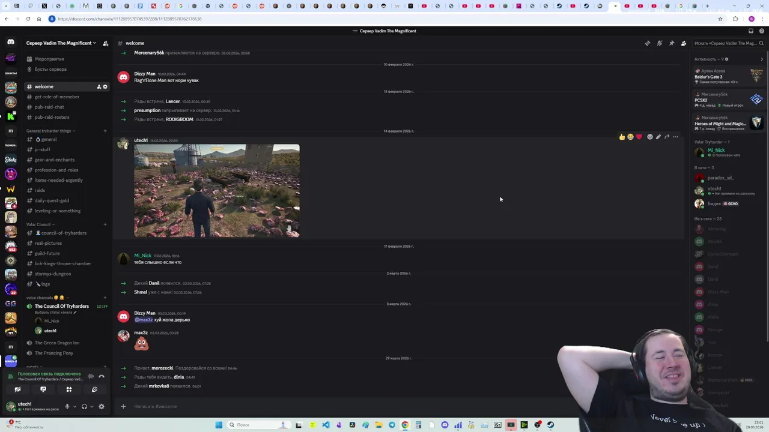Edit message pencil icon

[658, 137]
